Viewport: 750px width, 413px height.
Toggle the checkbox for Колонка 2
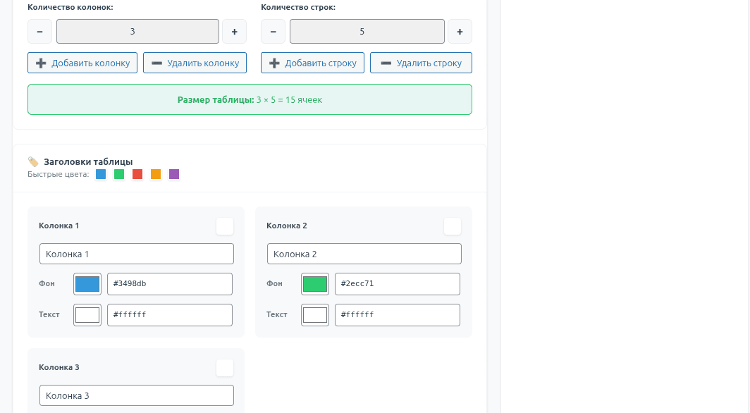pos(453,226)
